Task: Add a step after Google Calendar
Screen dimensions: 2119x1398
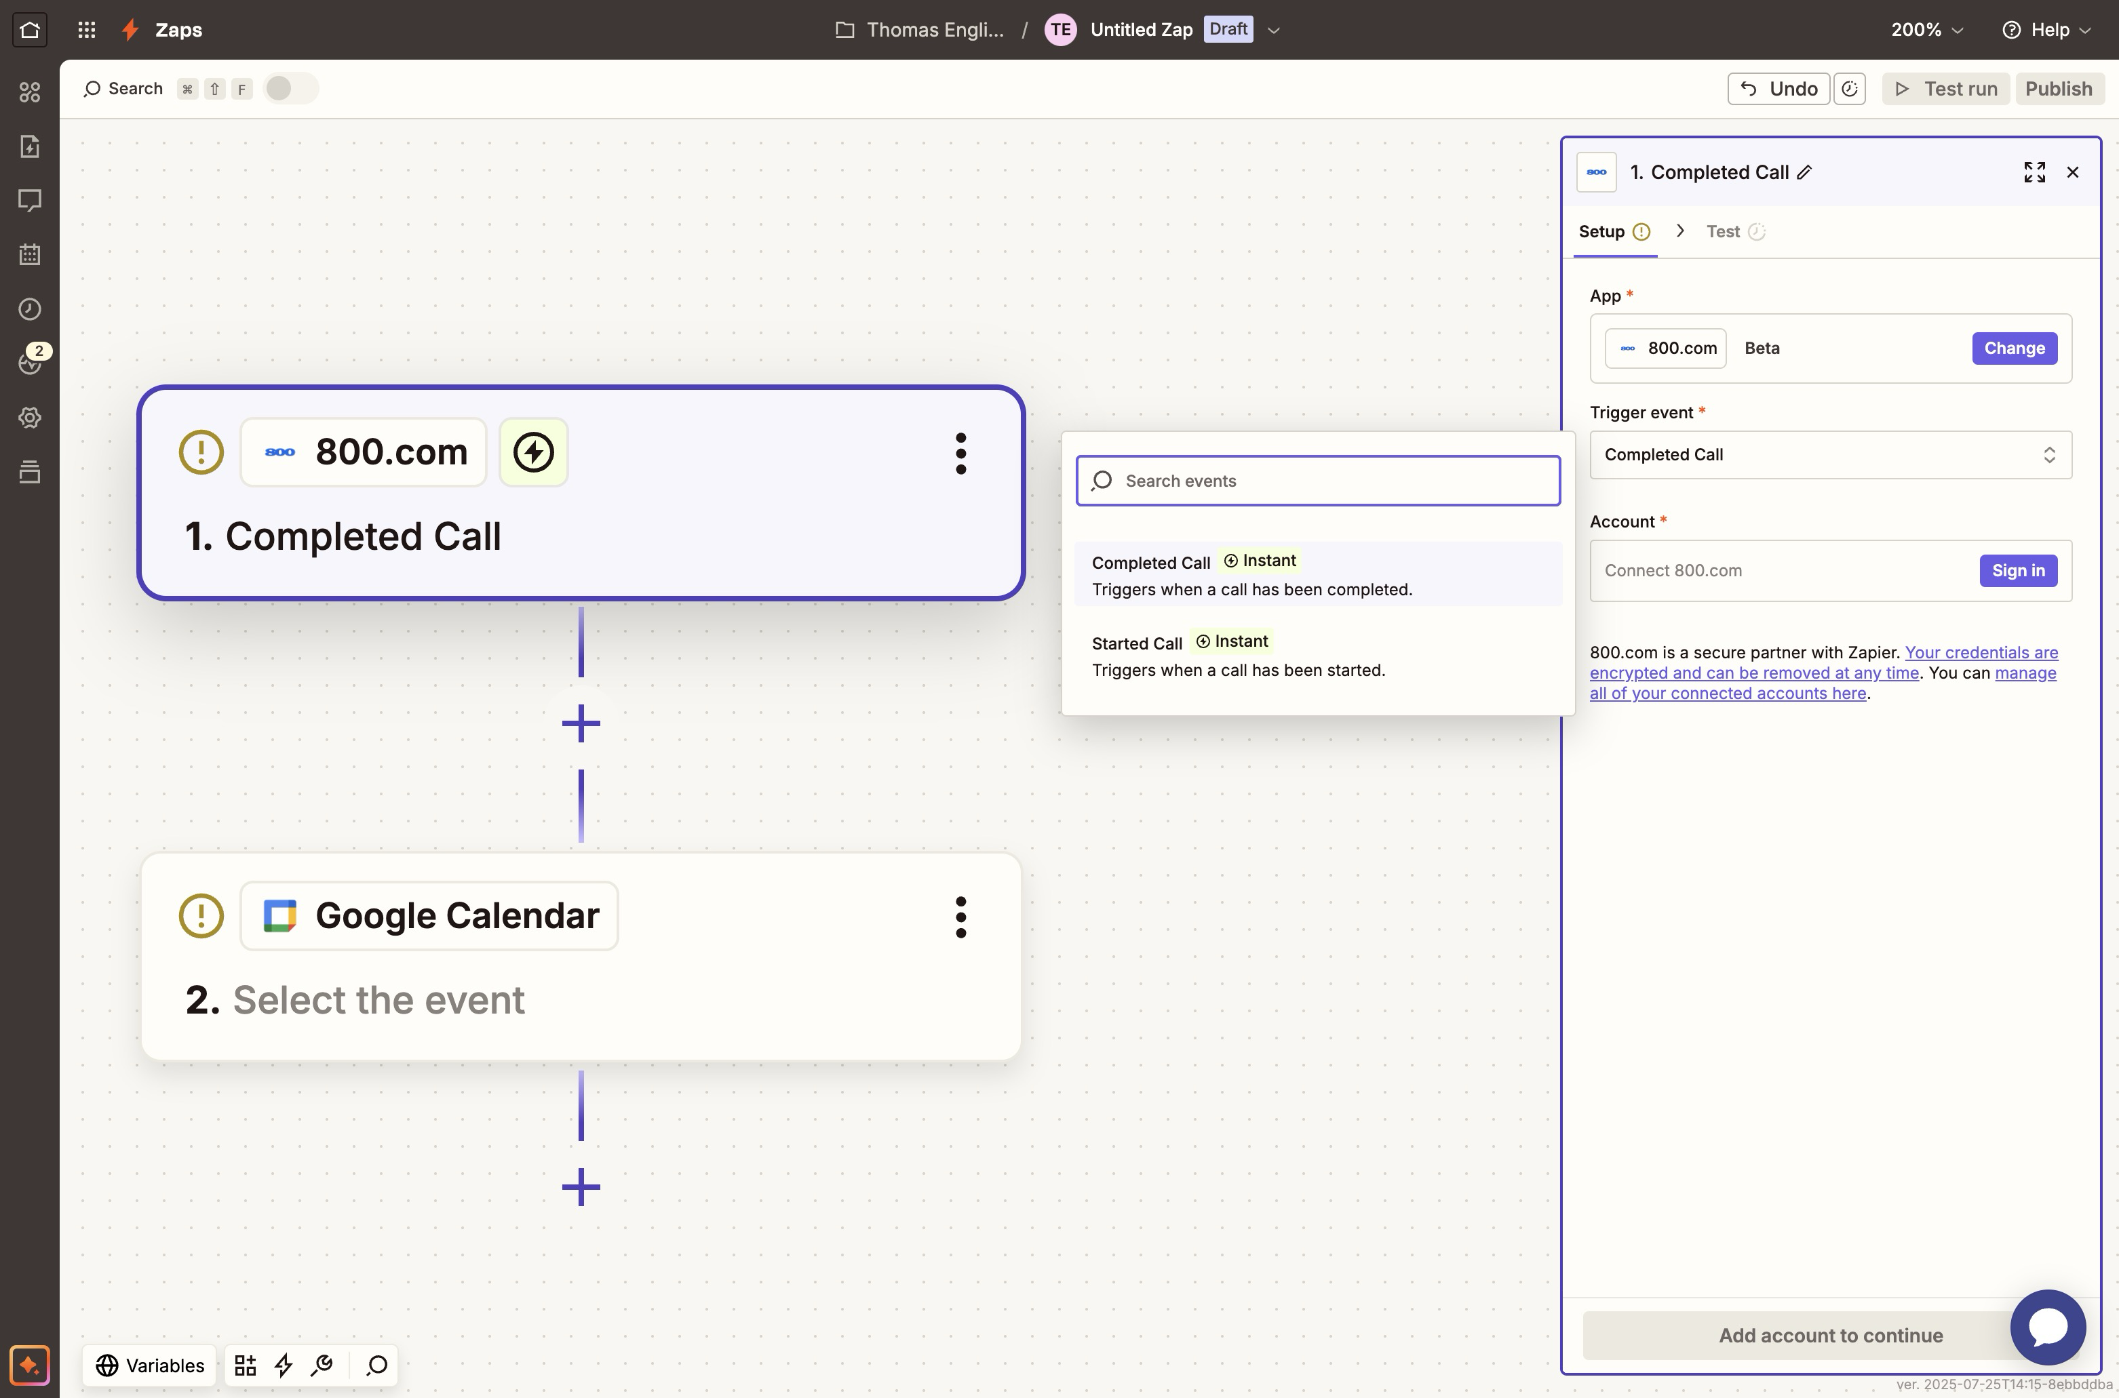Action: (581, 1186)
